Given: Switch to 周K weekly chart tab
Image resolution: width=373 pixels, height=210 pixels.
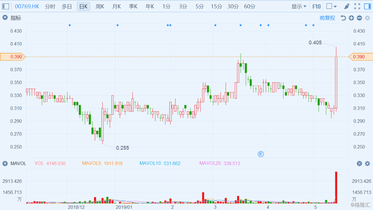Looking at the screenshot, I should 100,6.
